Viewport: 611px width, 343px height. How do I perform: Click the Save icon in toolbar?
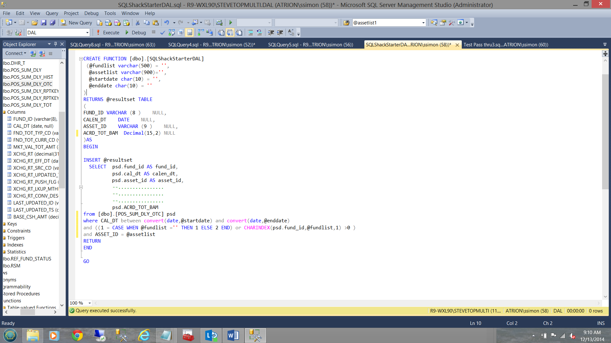[44, 23]
